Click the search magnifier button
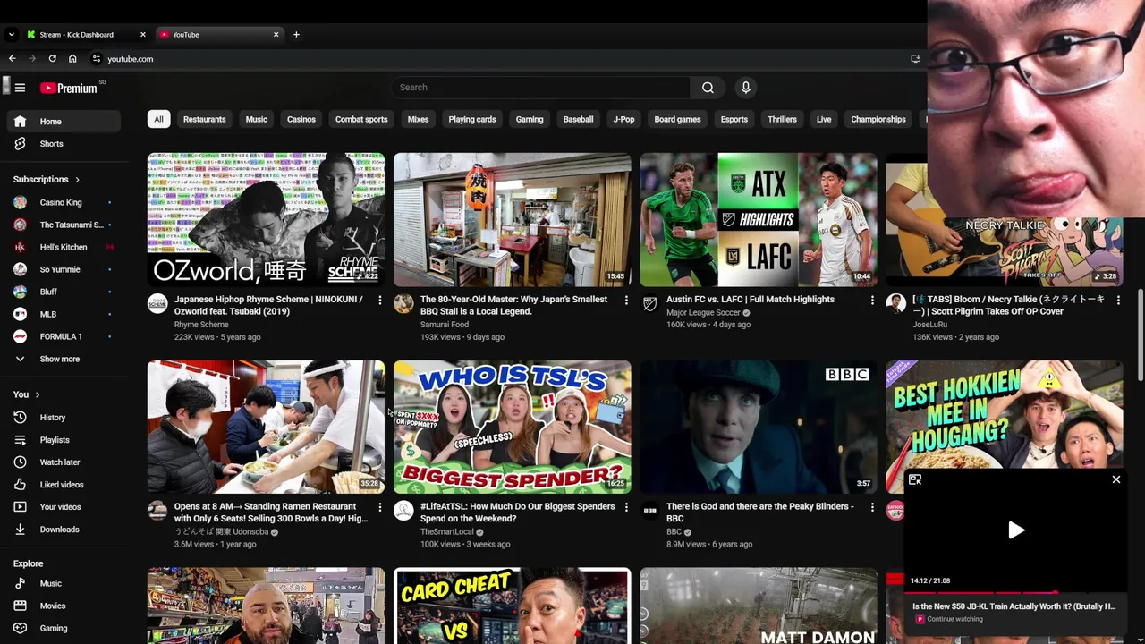 [x=708, y=88]
